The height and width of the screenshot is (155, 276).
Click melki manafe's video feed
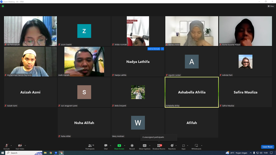(84, 62)
